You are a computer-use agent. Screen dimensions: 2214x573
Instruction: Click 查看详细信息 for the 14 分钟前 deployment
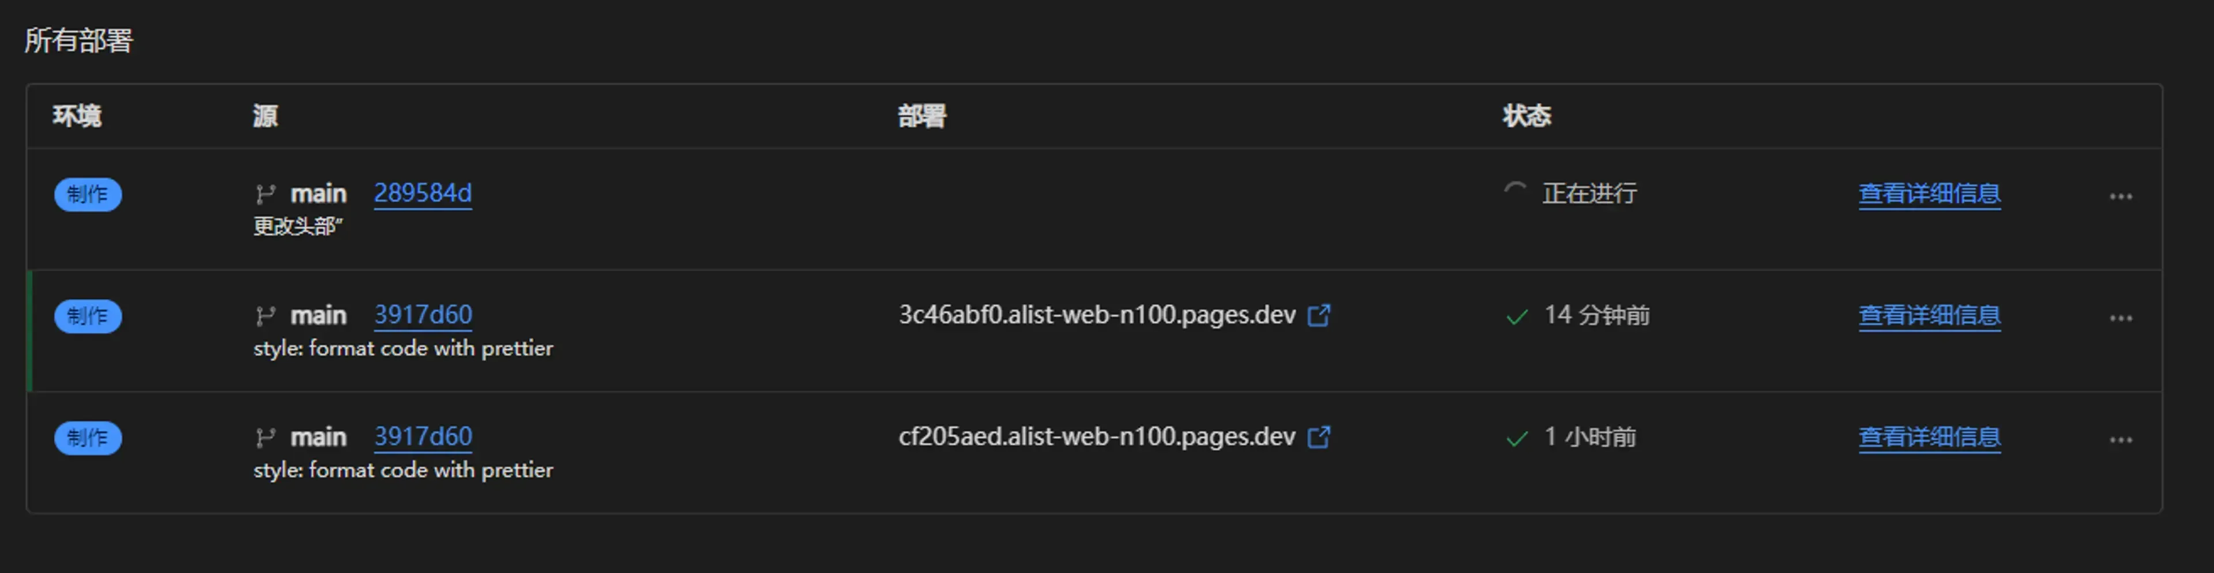pos(1929,316)
